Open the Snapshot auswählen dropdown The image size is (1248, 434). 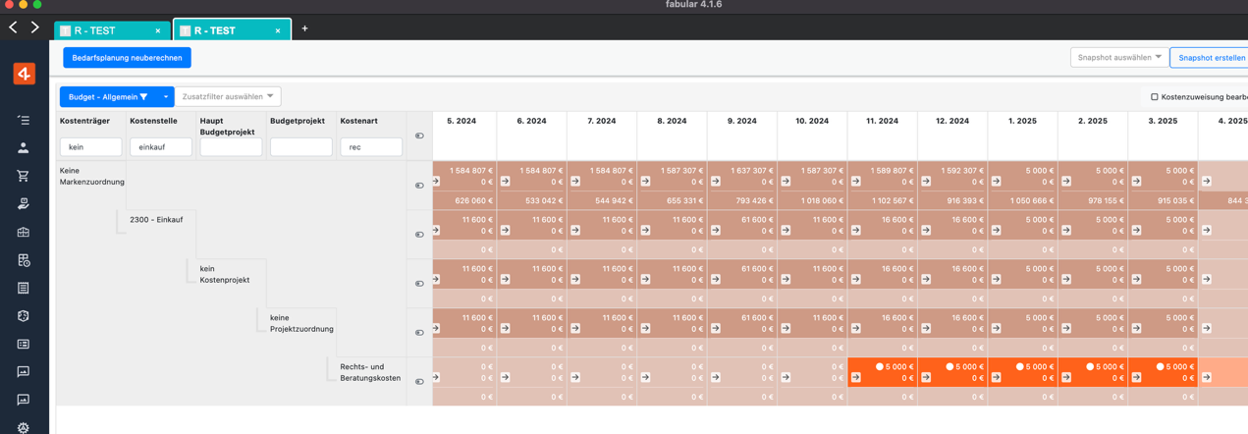pyautogui.click(x=1118, y=58)
